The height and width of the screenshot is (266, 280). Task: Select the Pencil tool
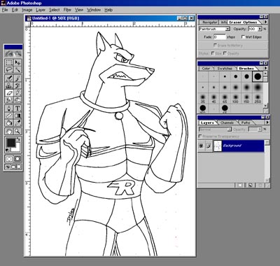point(17,92)
